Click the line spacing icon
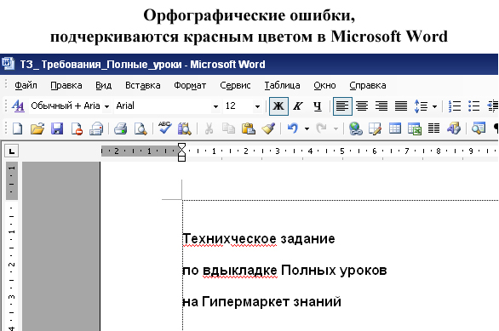This screenshot has width=499, height=331. pos(421,106)
